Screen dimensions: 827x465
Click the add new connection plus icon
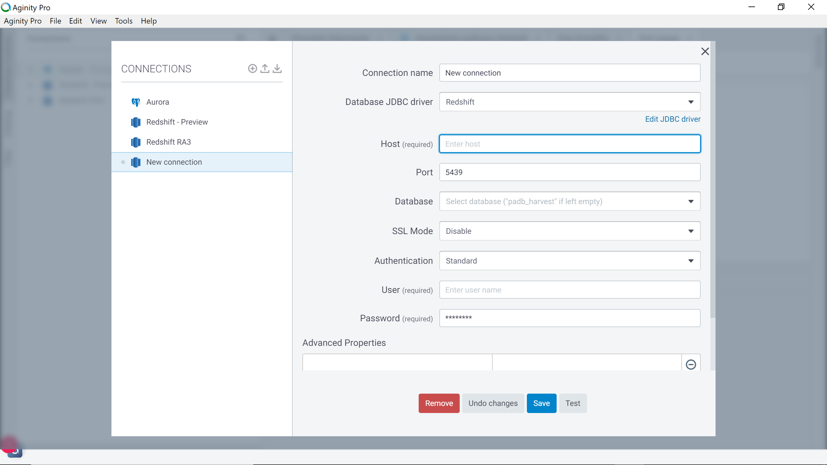pyautogui.click(x=252, y=68)
